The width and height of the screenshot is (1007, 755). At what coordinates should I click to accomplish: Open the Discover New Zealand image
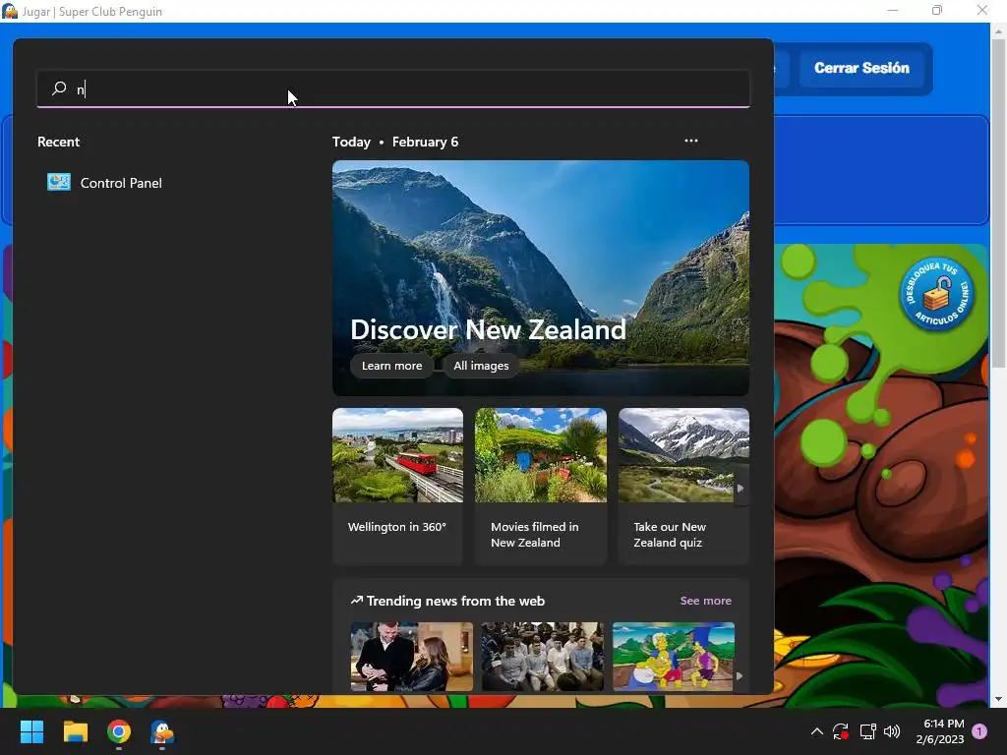[541, 277]
